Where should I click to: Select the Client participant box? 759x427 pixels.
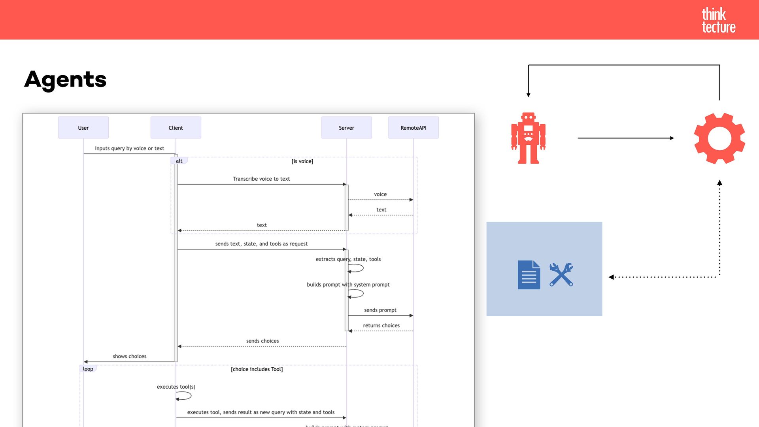(x=176, y=128)
